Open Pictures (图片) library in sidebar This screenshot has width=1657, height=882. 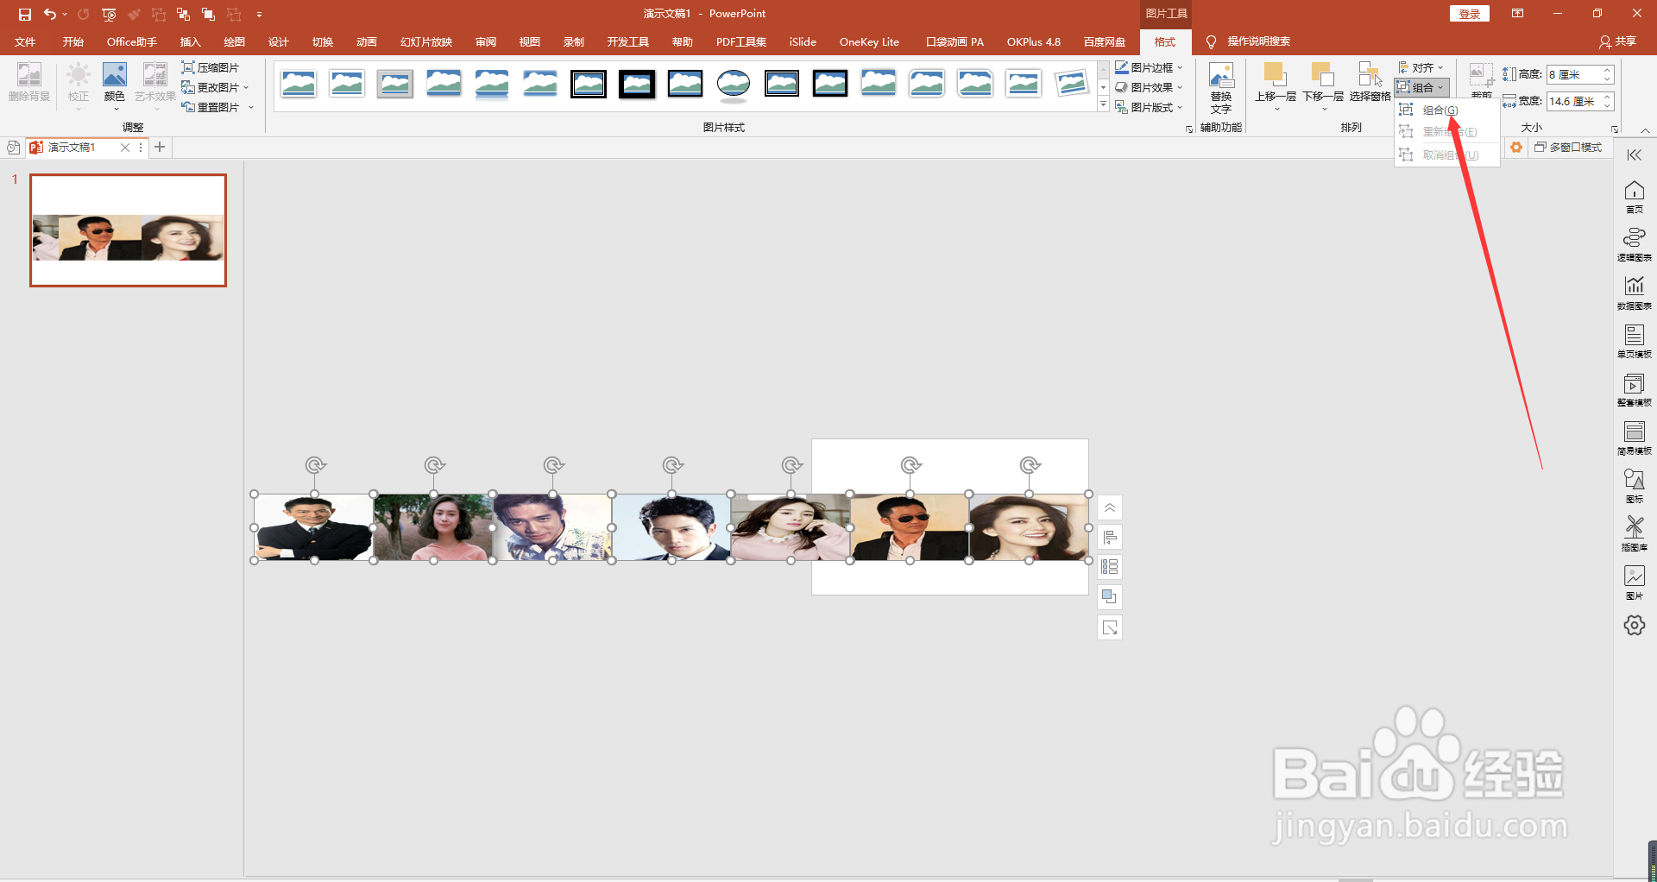pyautogui.click(x=1635, y=583)
